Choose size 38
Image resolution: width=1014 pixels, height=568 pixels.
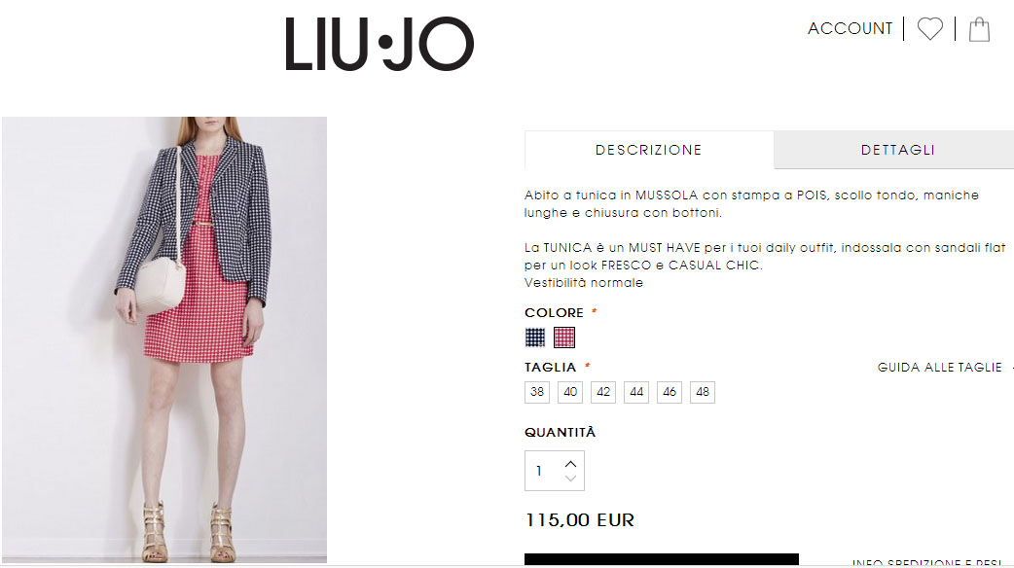click(x=537, y=392)
